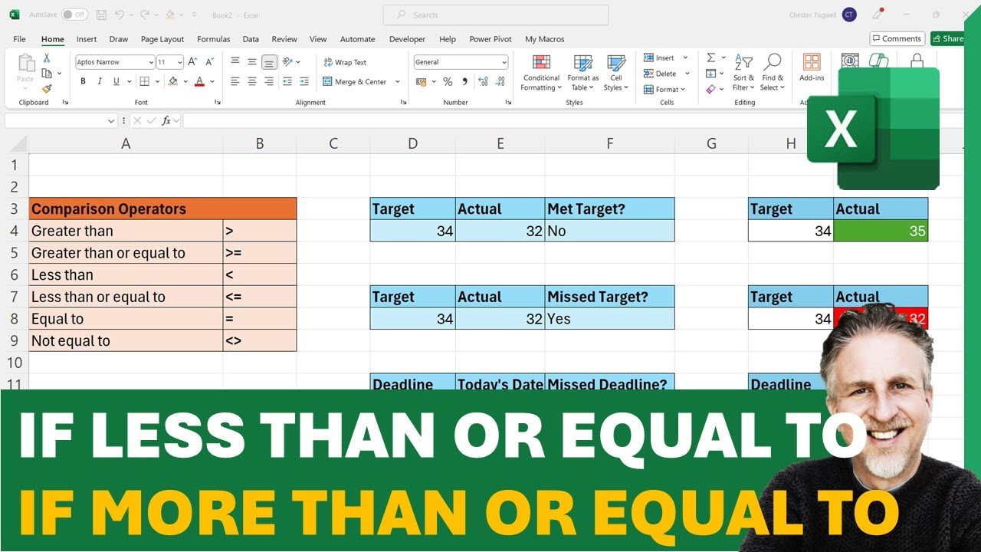This screenshot has height=552, width=981.
Task: Click the Undo arrow icon
Action: [120, 15]
